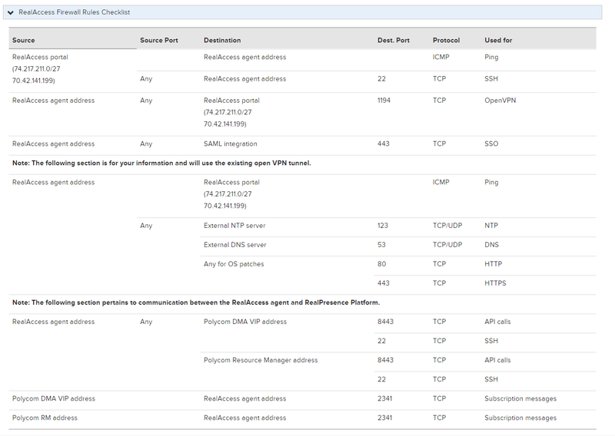The image size is (615, 436).
Task: Select the NTP used-for cell
Action: coord(491,226)
